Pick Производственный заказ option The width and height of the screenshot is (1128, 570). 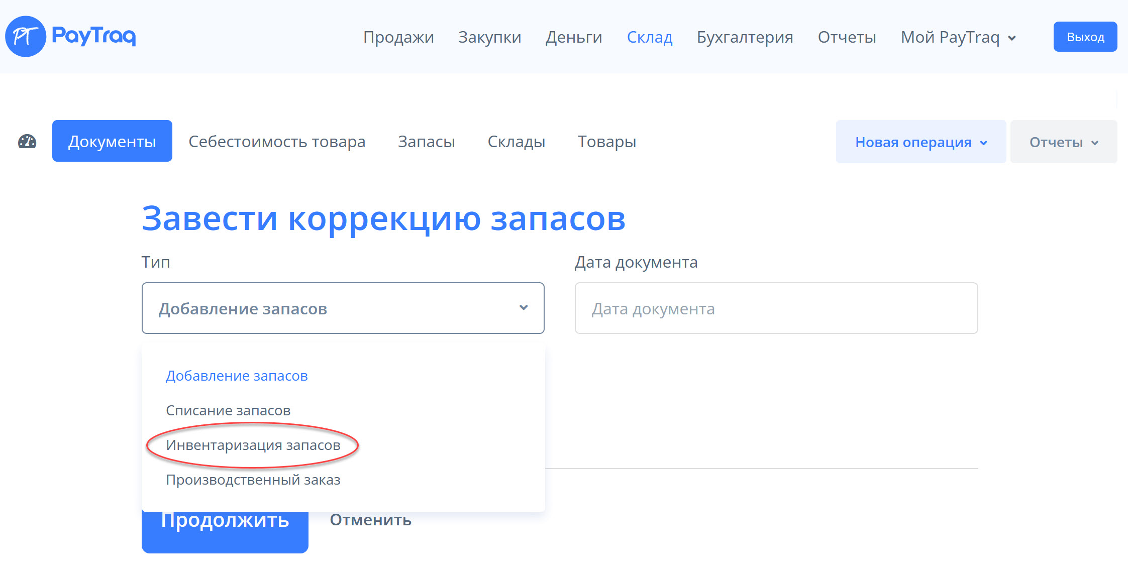253,480
